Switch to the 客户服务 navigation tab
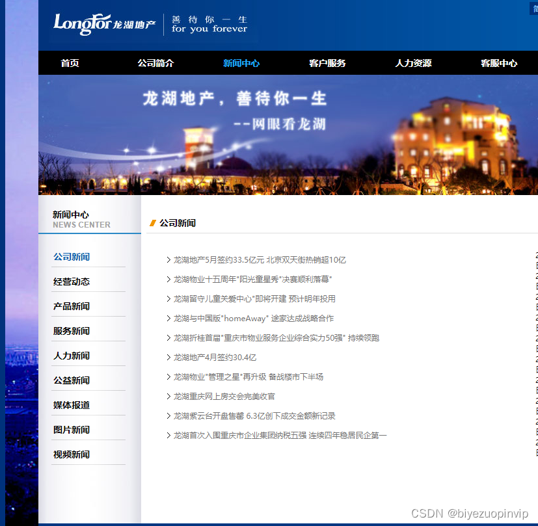This screenshot has height=526, width=538. (327, 62)
